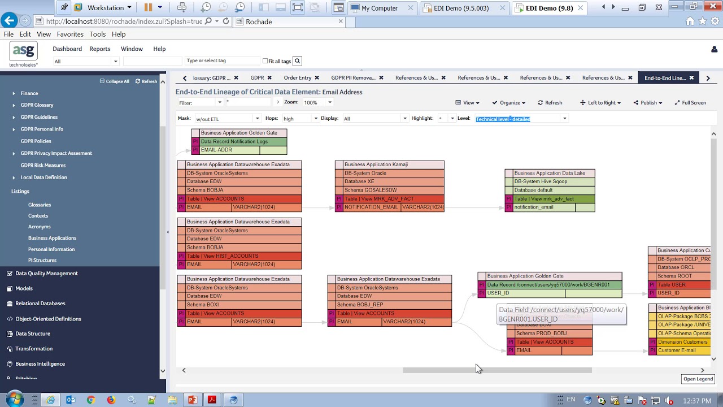Open the Data Quality Management section
The image size is (723, 407).
pyautogui.click(x=46, y=273)
